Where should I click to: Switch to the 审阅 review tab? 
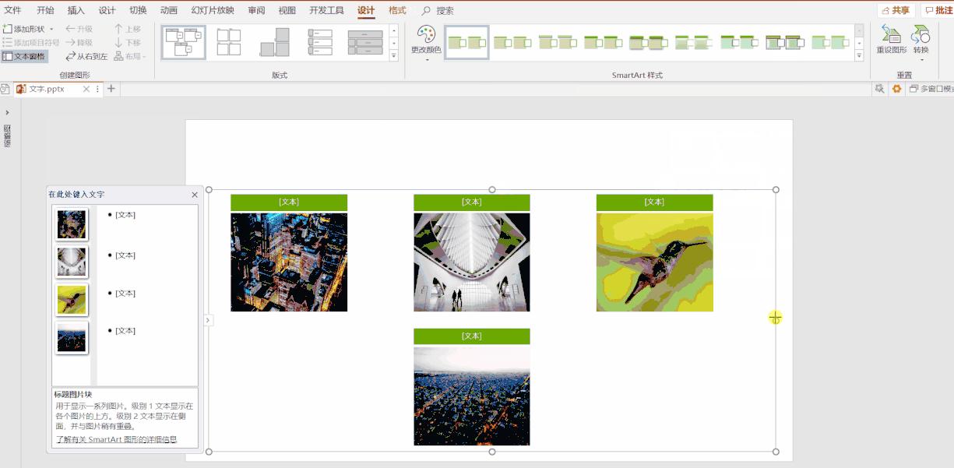[x=256, y=11]
